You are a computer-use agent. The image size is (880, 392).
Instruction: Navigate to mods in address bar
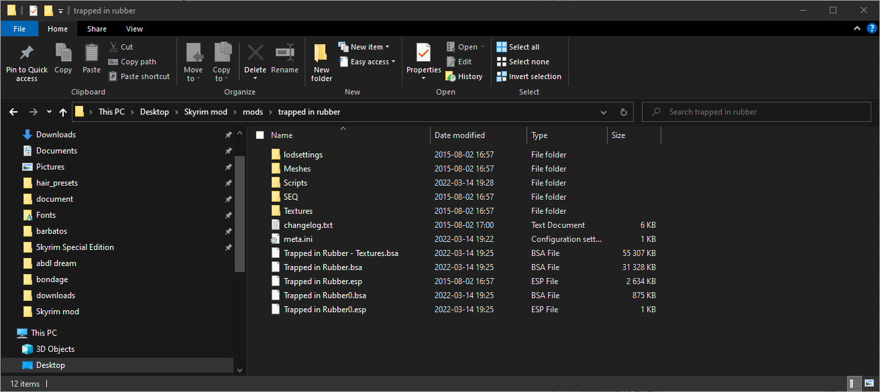[253, 112]
